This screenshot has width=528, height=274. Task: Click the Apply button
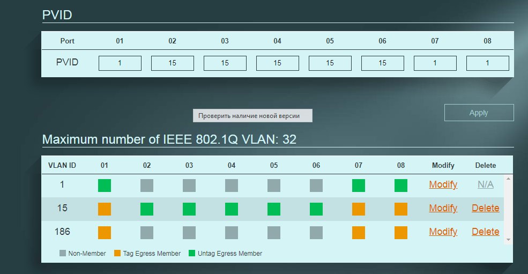click(x=479, y=113)
